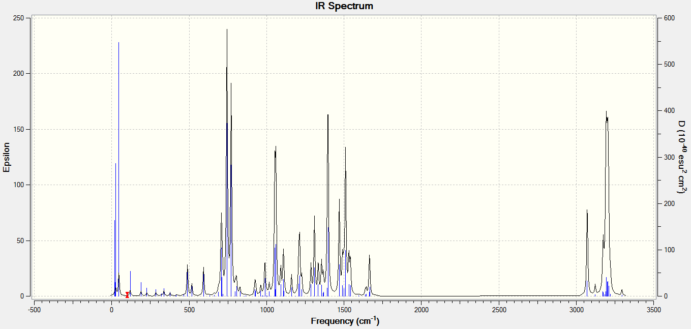Click the red marker on the frequency axis

click(127, 294)
